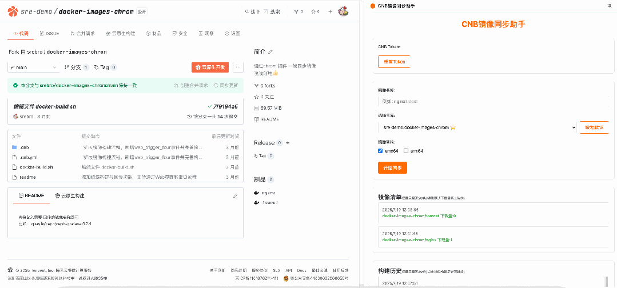The width and height of the screenshot is (617, 288).
Task: Click the 设为默认 button
Action: [x=594, y=127]
